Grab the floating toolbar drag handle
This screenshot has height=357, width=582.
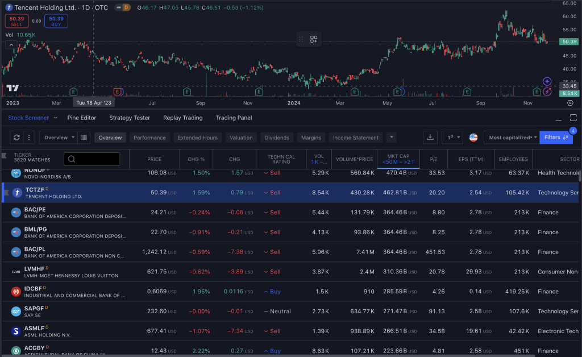(x=301, y=39)
